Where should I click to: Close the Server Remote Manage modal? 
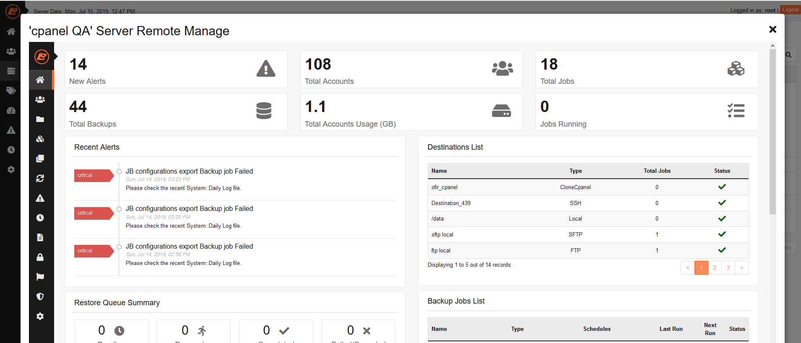click(772, 29)
